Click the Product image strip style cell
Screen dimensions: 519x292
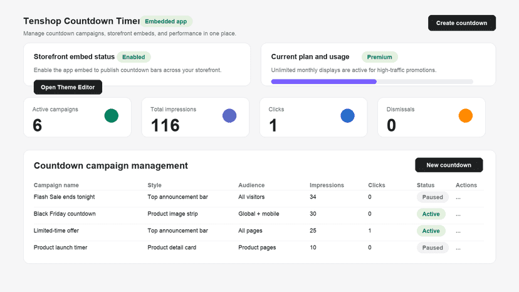tap(173, 214)
